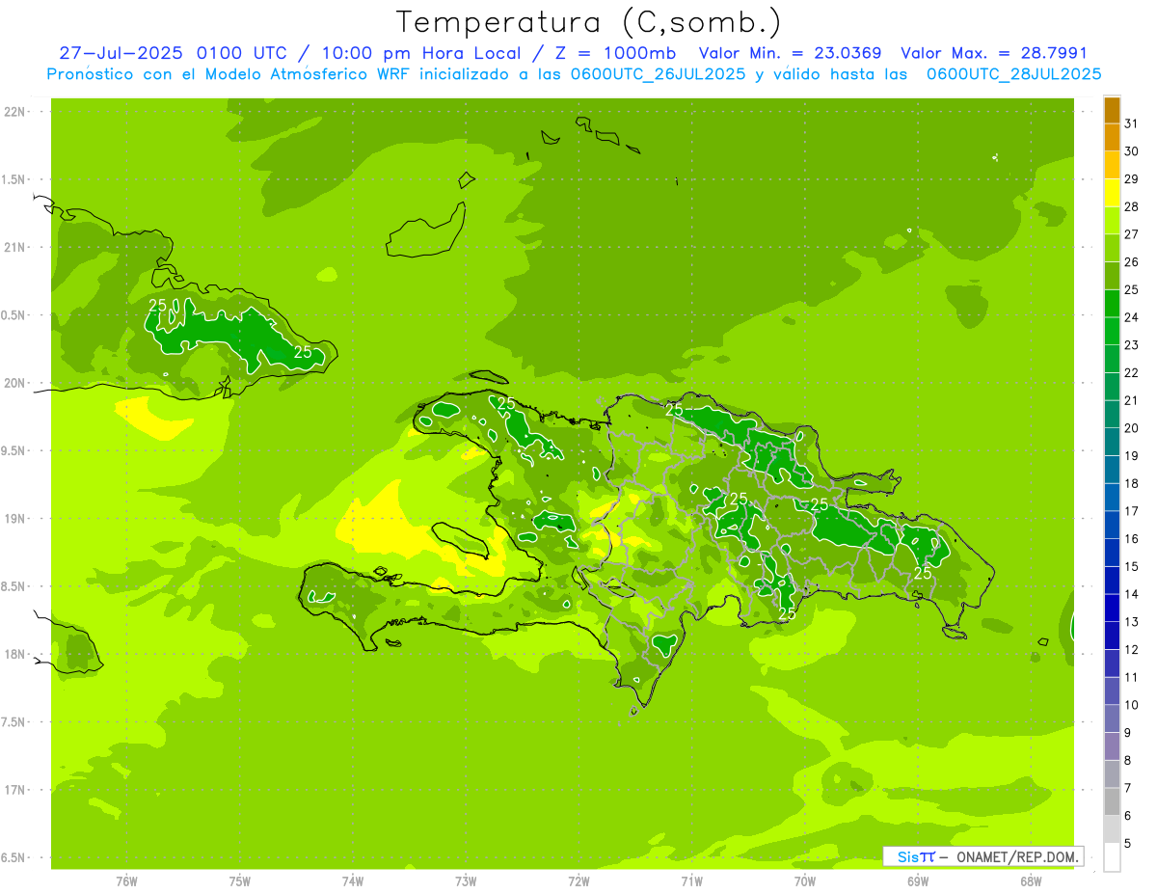
Task: Click the colorbar label "8"
Action: pyautogui.click(x=1128, y=761)
